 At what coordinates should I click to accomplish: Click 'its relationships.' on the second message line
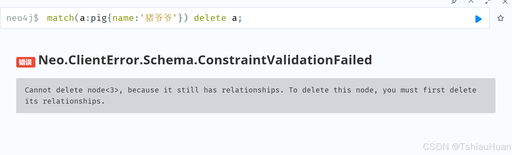click(x=65, y=101)
